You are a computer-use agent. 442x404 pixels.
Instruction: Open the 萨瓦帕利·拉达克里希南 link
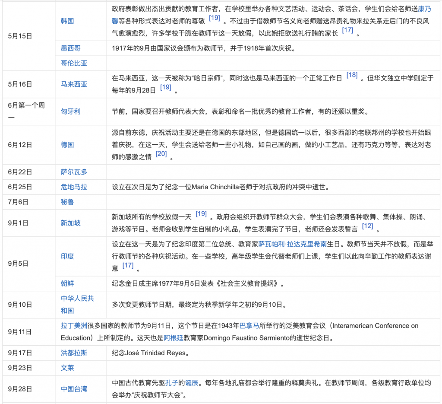(293, 244)
